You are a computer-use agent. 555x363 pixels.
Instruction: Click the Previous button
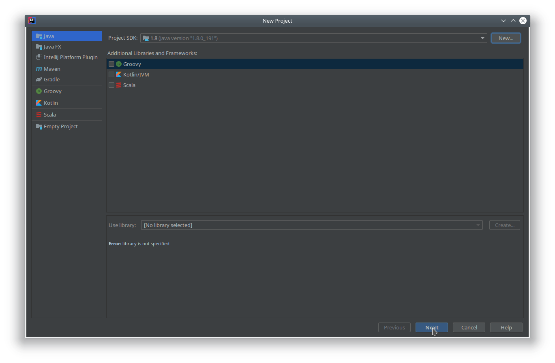tap(394, 327)
